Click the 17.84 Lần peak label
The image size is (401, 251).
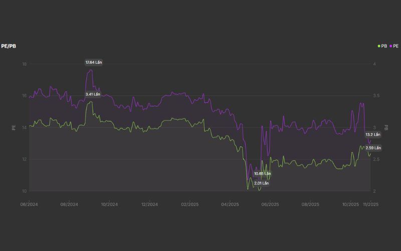(94, 62)
